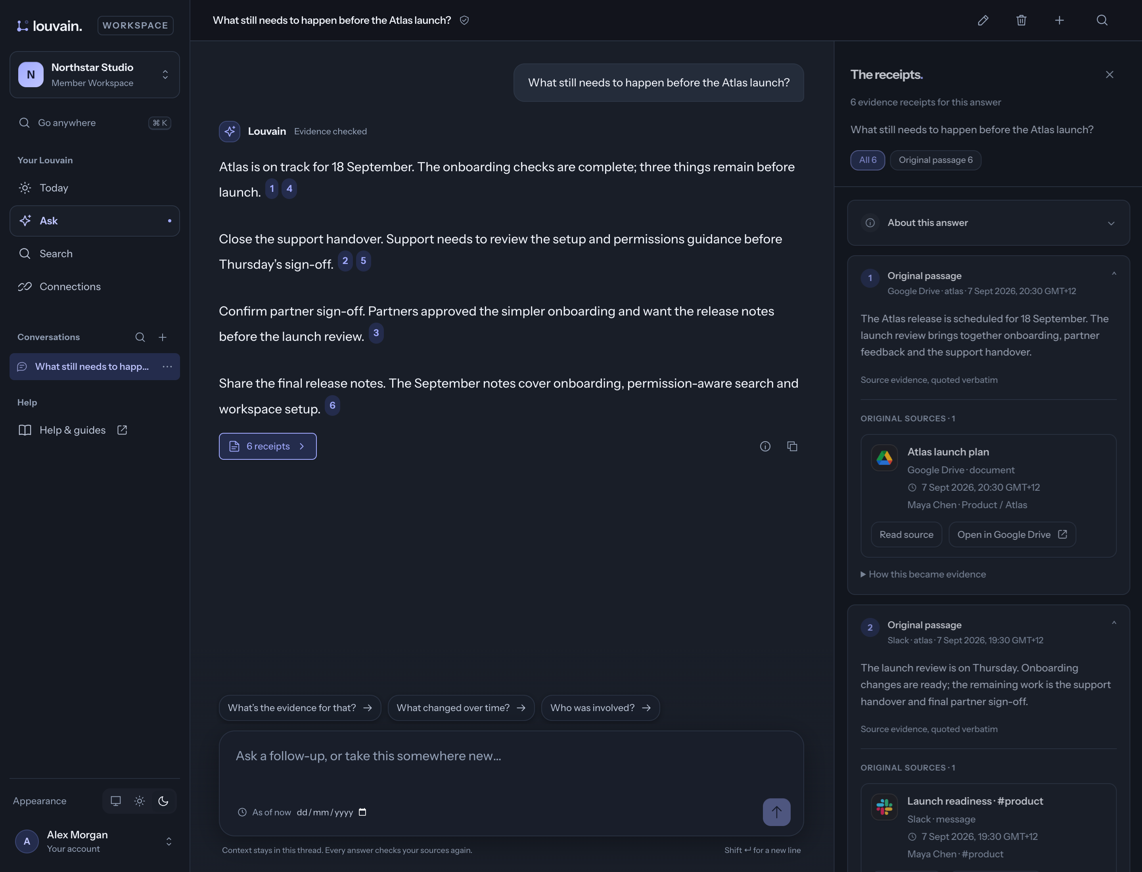Expand How this became evidence
This screenshot has width=1142, height=872.
pos(923,574)
